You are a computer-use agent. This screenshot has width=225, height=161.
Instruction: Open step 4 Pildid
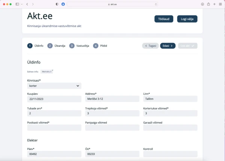click(x=100, y=46)
